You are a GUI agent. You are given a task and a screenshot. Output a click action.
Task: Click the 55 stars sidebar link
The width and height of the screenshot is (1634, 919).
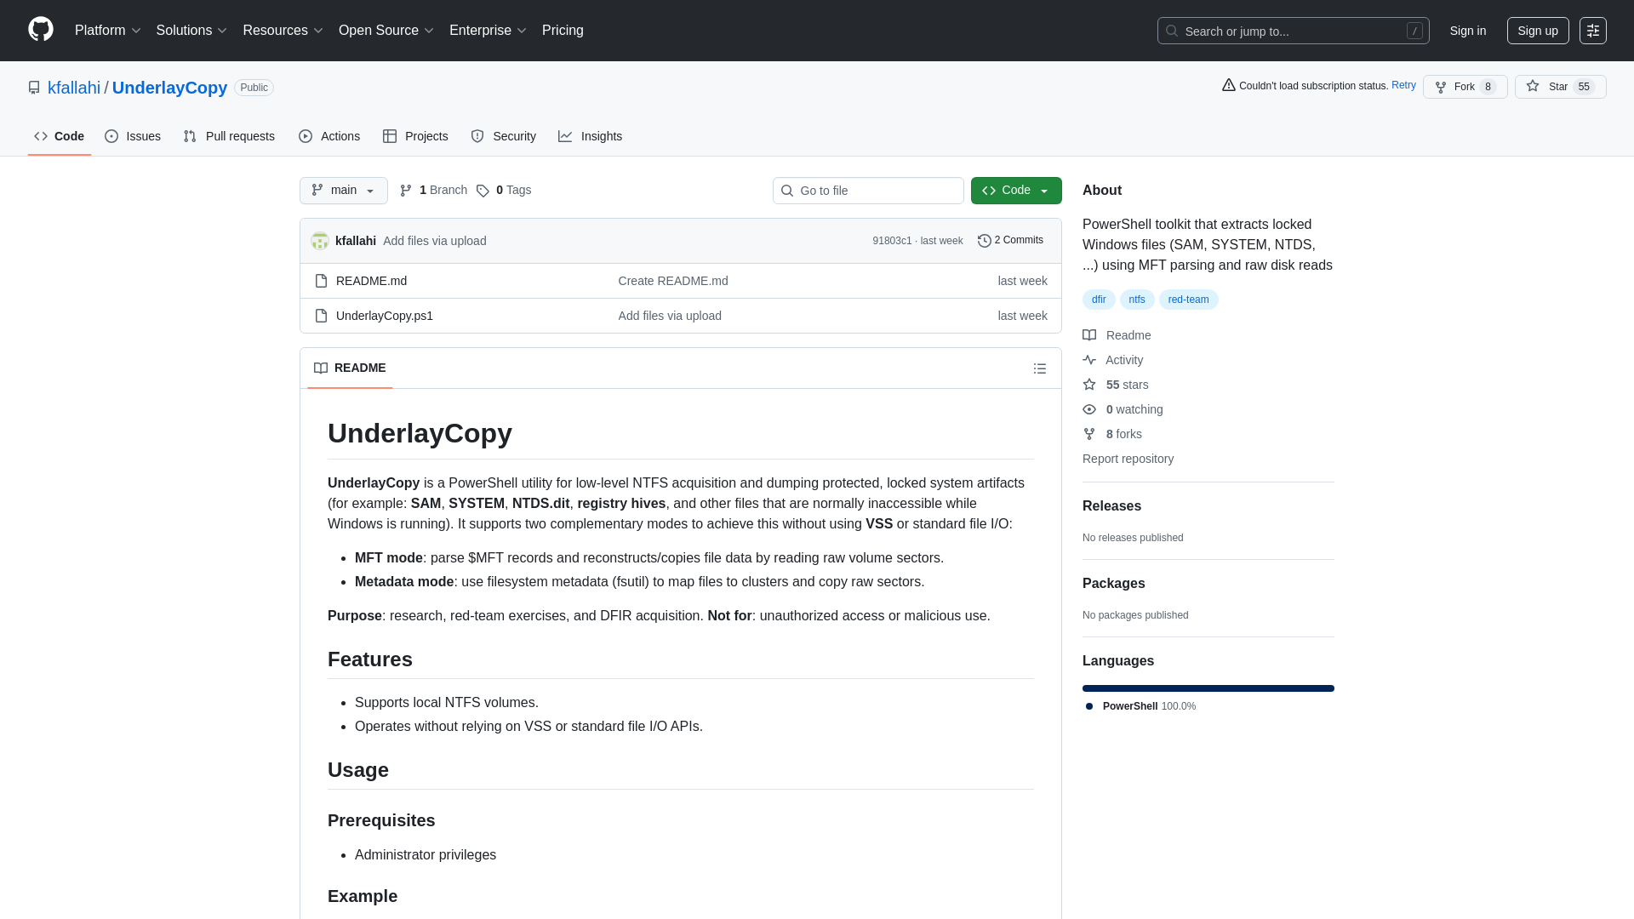(1126, 385)
